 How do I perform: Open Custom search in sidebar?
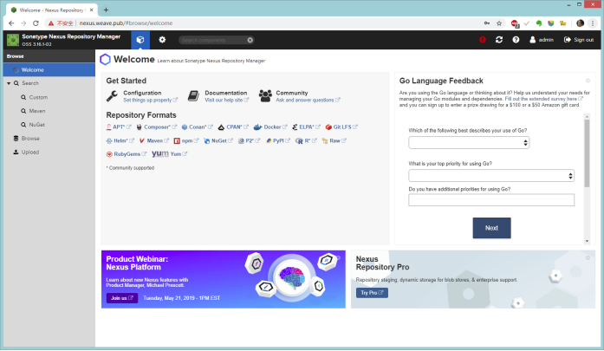point(38,97)
